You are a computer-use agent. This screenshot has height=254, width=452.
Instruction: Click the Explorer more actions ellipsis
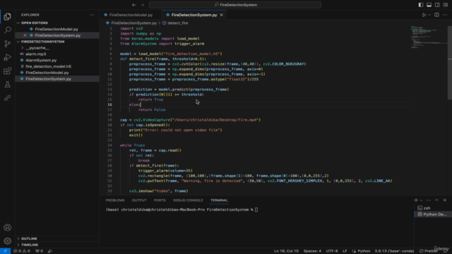tap(92, 15)
